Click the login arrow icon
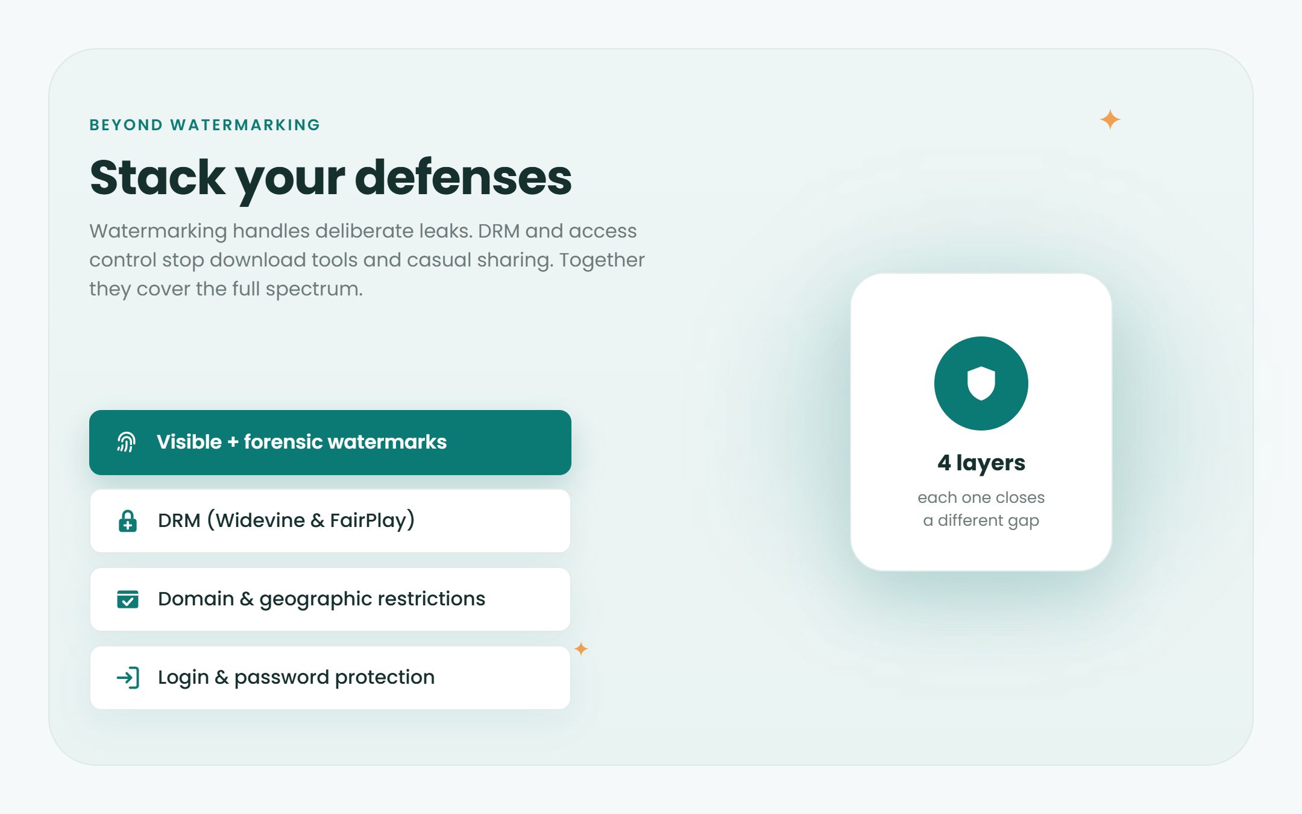The height and width of the screenshot is (814, 1302). pos(128,678)
